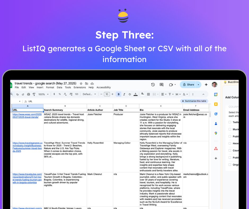249x209 pixels.
Task: Open Google Tasks side panel
Action: pos(216,114)
